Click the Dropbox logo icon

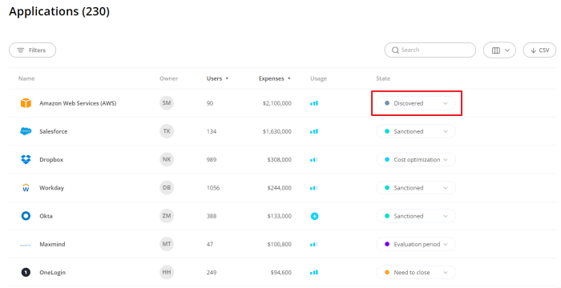click(26, 159)
